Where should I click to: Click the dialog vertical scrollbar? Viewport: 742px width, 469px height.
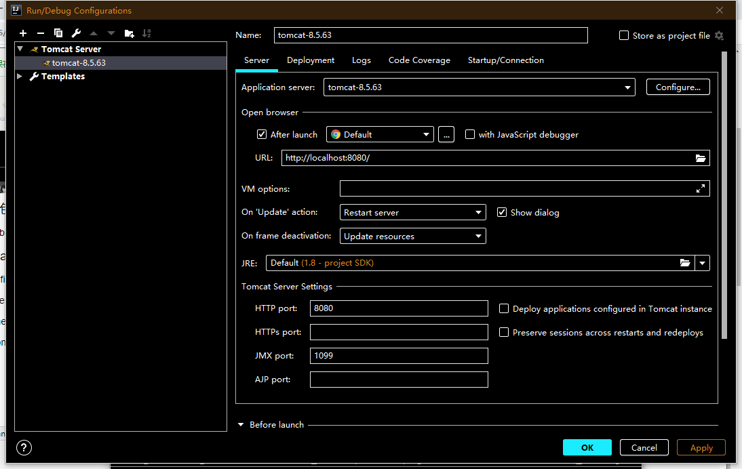pyautogui.click(x=724, y=195)
